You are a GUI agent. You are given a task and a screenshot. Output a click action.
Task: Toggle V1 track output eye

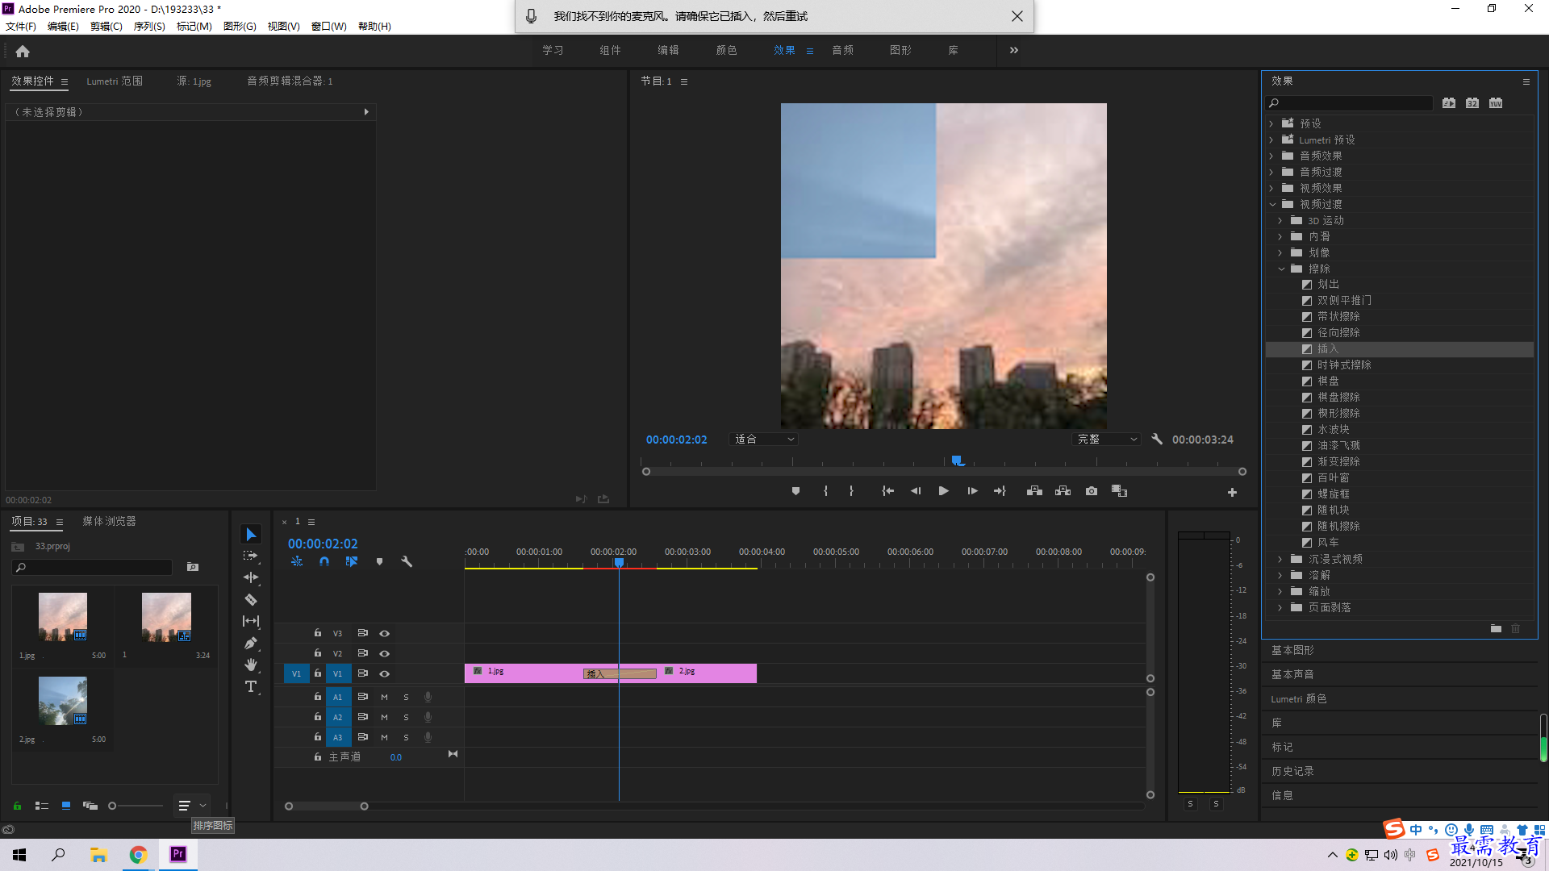point(384,673)
